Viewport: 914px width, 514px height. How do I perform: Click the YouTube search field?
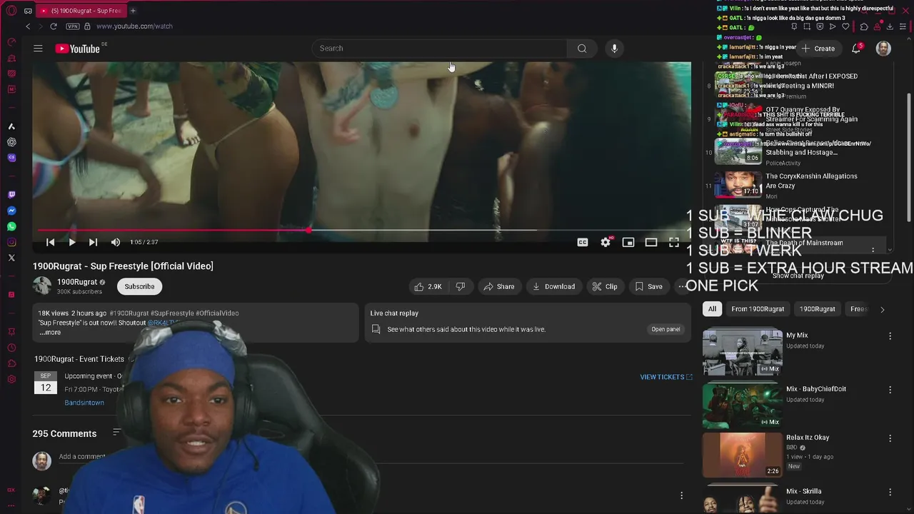coord(439,49)
